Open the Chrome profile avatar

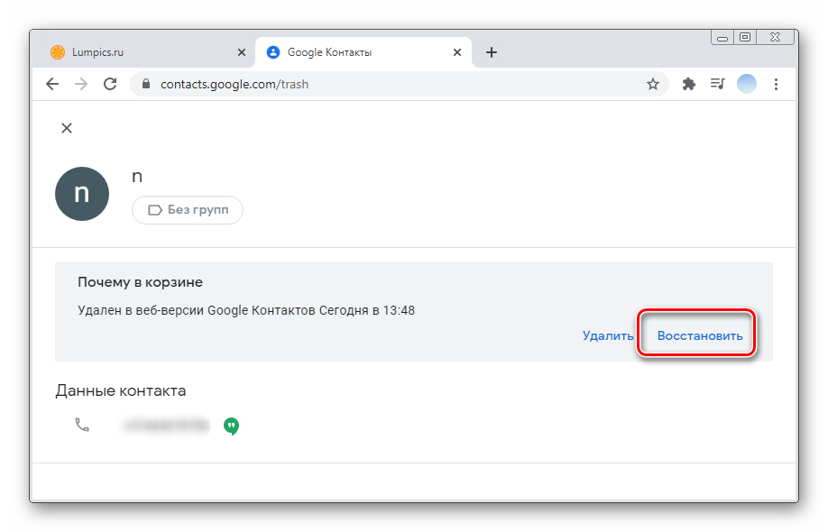pos(747,84)
